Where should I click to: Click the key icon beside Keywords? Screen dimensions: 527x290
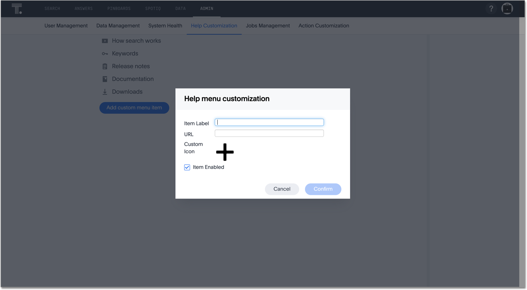coord(105,54)
